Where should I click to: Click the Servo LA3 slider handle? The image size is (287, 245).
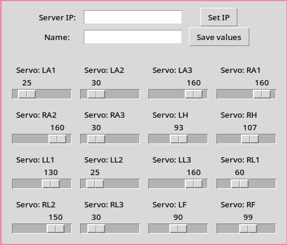click(194, 94)
